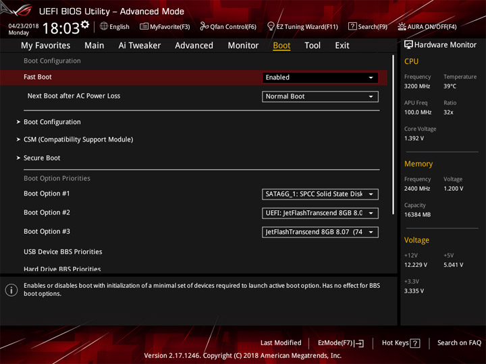This screenshot has height=364, width=486.
Task: Expand CSM (Compatibility Support Module)
Action: click(78, 140)
